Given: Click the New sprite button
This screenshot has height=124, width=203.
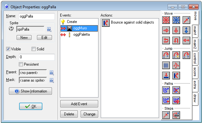Looking at the screenshot, I should (x=24, y=38).
